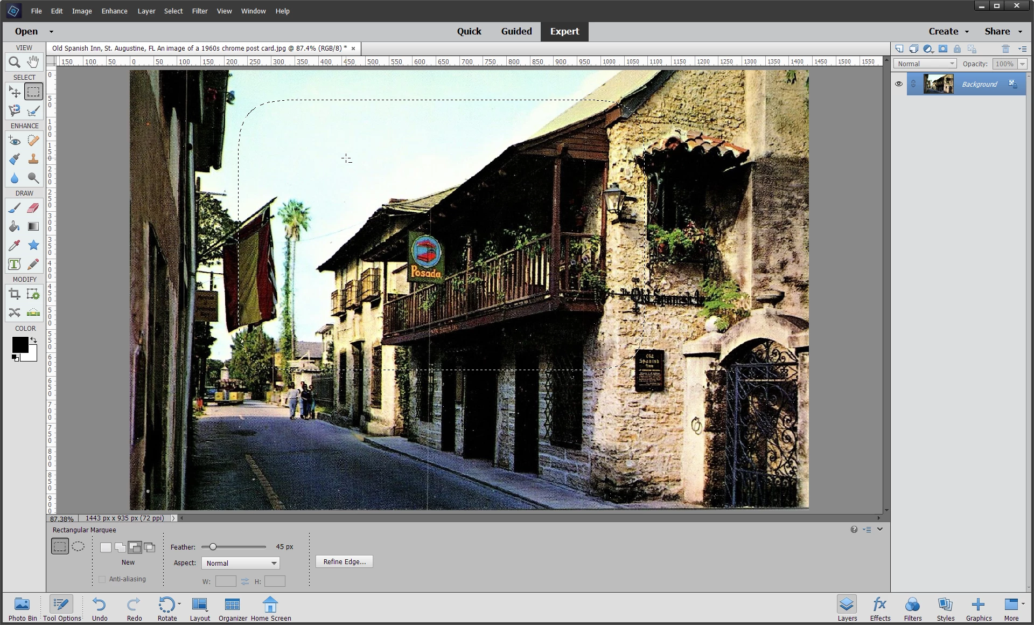
Task: Hide the Background layer with eye icon
Action: pyautogui.click(x=898, y=84)
